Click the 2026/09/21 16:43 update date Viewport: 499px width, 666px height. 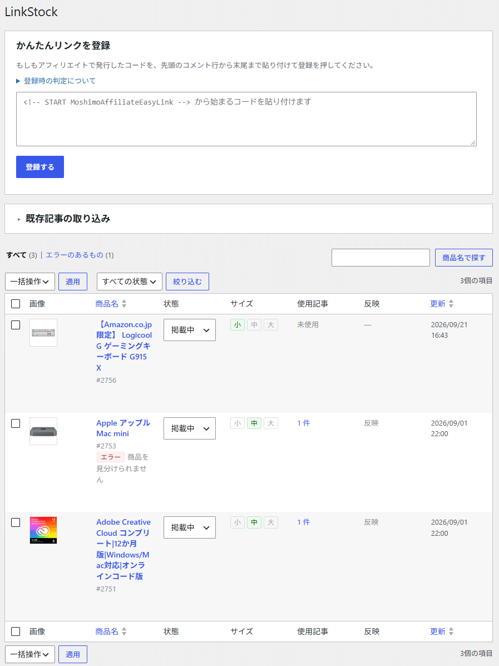click(x=449, y=330)
